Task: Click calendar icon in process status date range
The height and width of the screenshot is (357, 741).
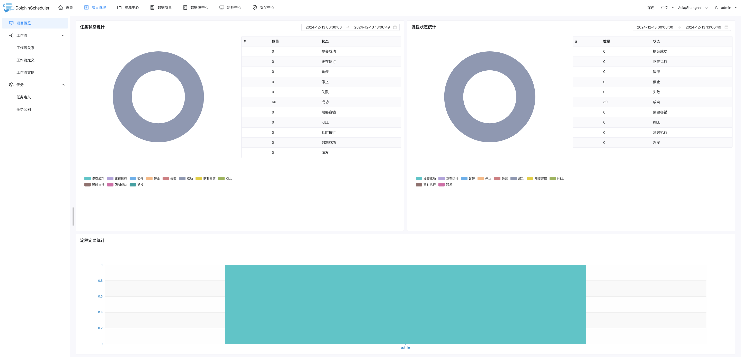Action: pos(726,27)
